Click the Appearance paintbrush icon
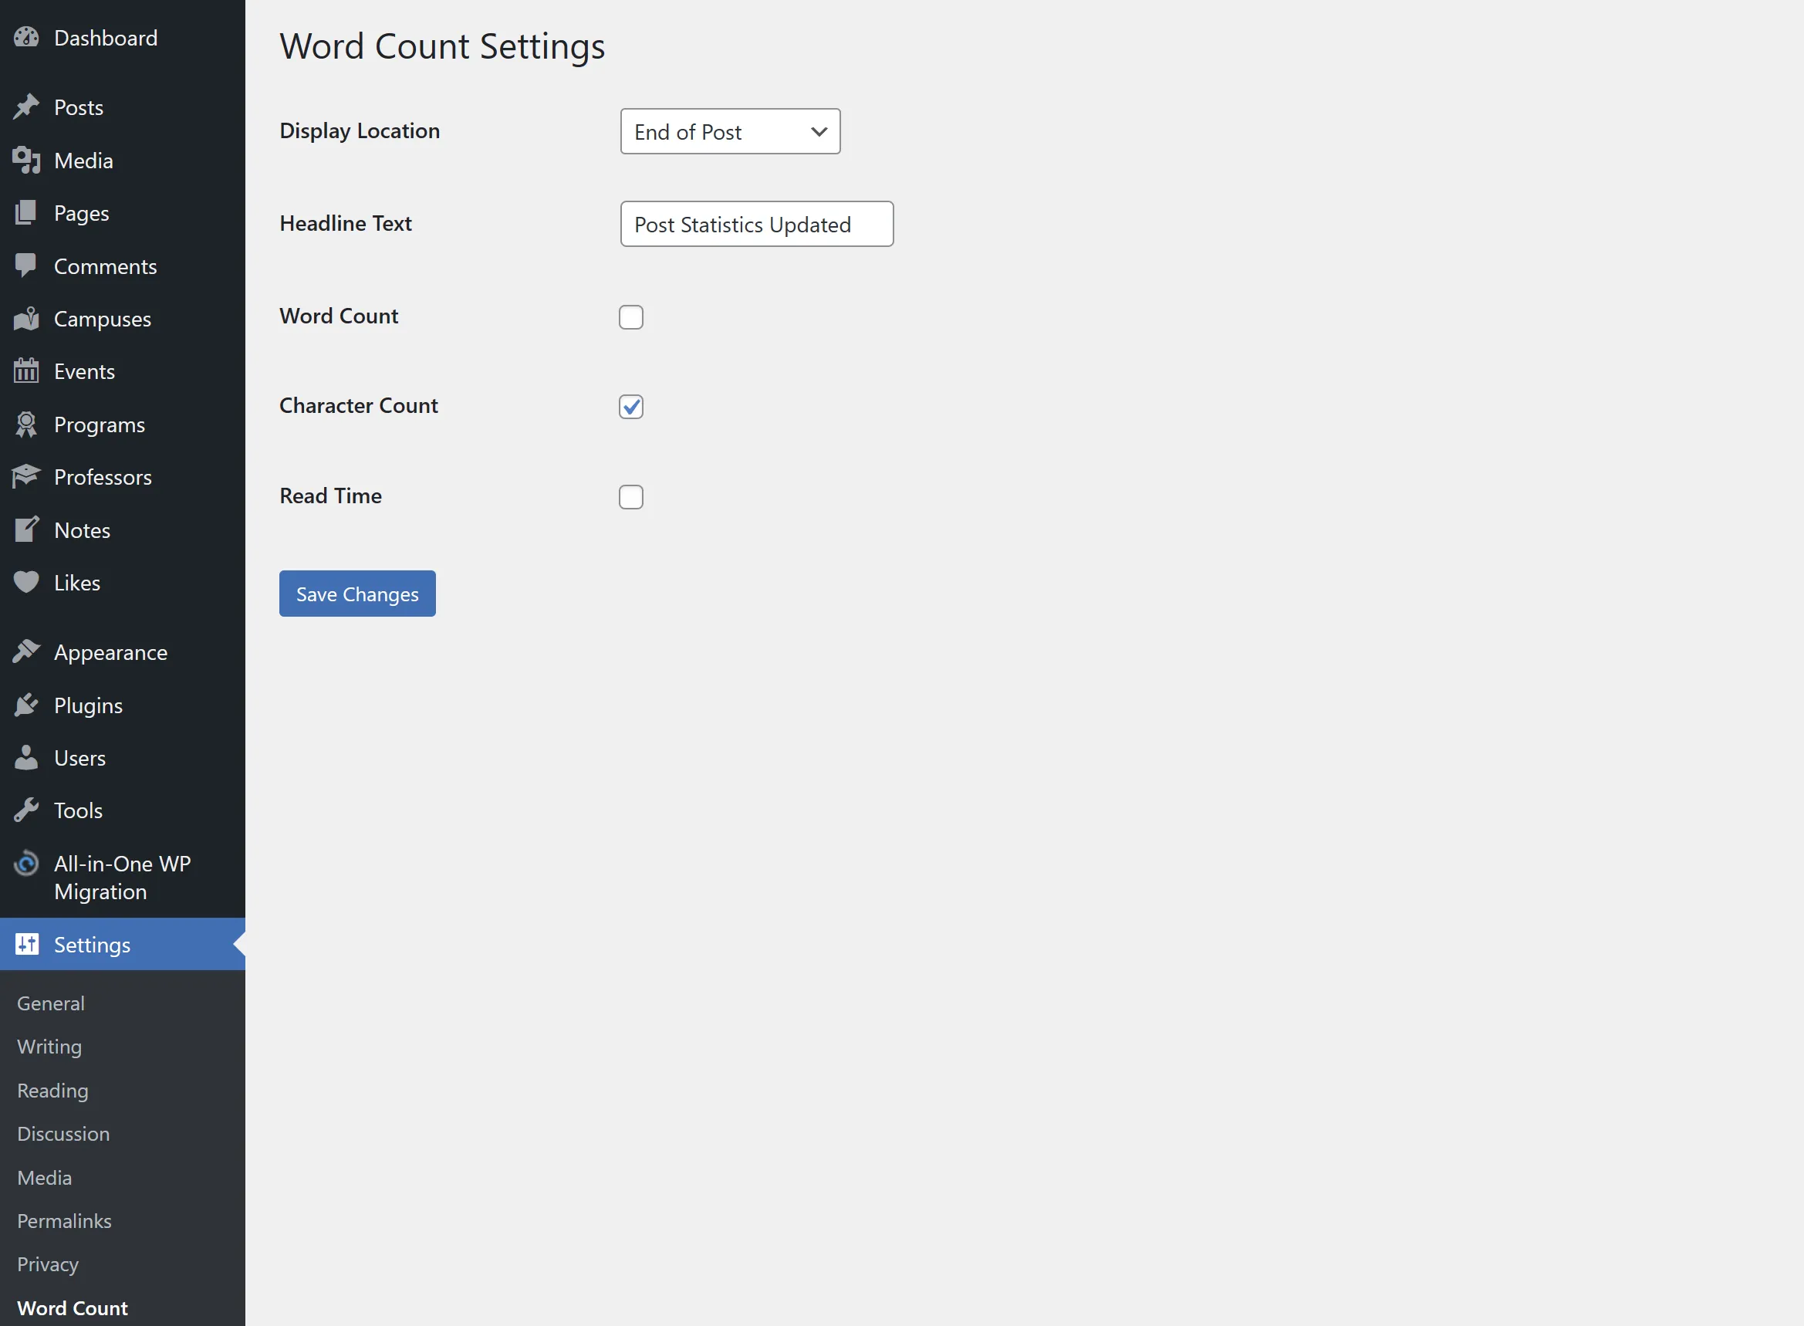 click(x=25, y=651)
